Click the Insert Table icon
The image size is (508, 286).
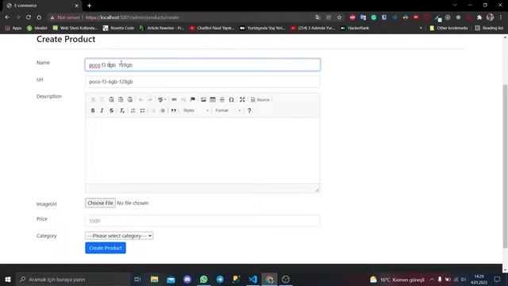(213, 99)
